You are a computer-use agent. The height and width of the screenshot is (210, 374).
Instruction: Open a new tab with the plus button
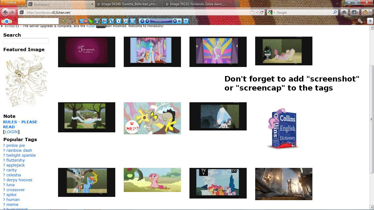[236, 4]
